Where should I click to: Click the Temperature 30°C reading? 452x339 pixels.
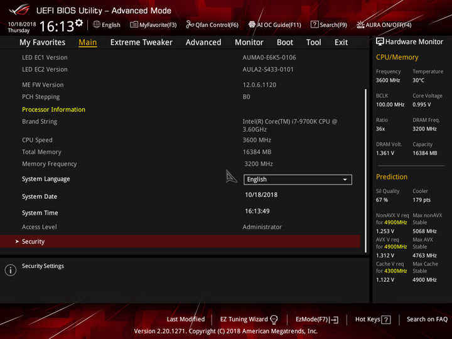pos(418,80)
